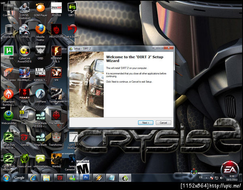Viewport: 243px width, 190px height.
Task: Open the LEFT 5 DEAD text file icon
Action: pyautogui.click(x=73, y=141)
